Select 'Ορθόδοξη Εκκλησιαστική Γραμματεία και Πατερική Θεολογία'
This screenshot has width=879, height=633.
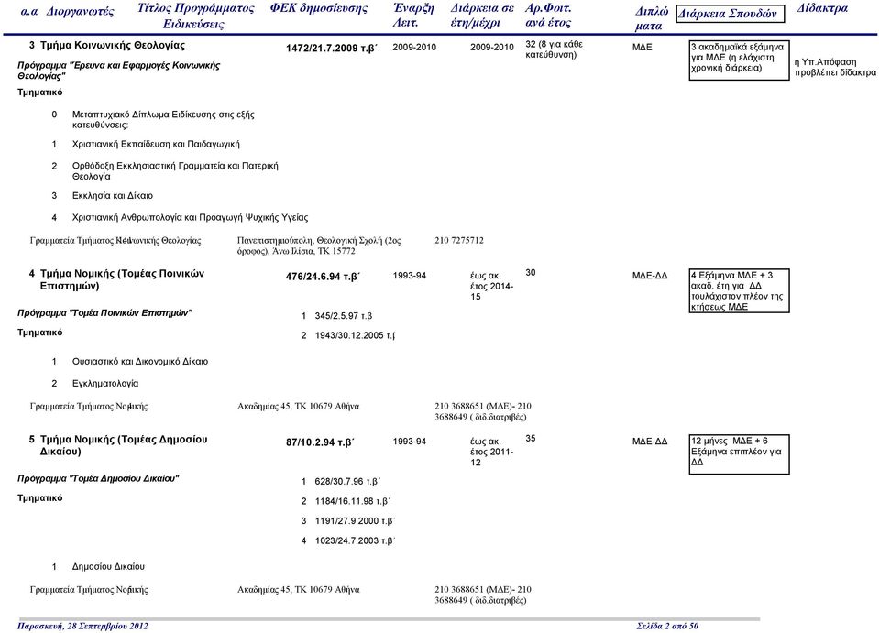tap(175, 171)
